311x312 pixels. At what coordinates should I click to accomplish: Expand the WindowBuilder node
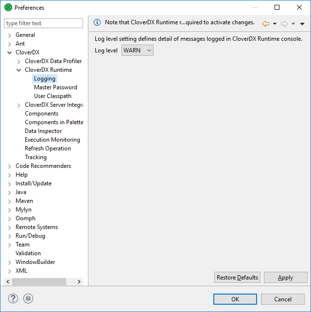tap(10, 263)
